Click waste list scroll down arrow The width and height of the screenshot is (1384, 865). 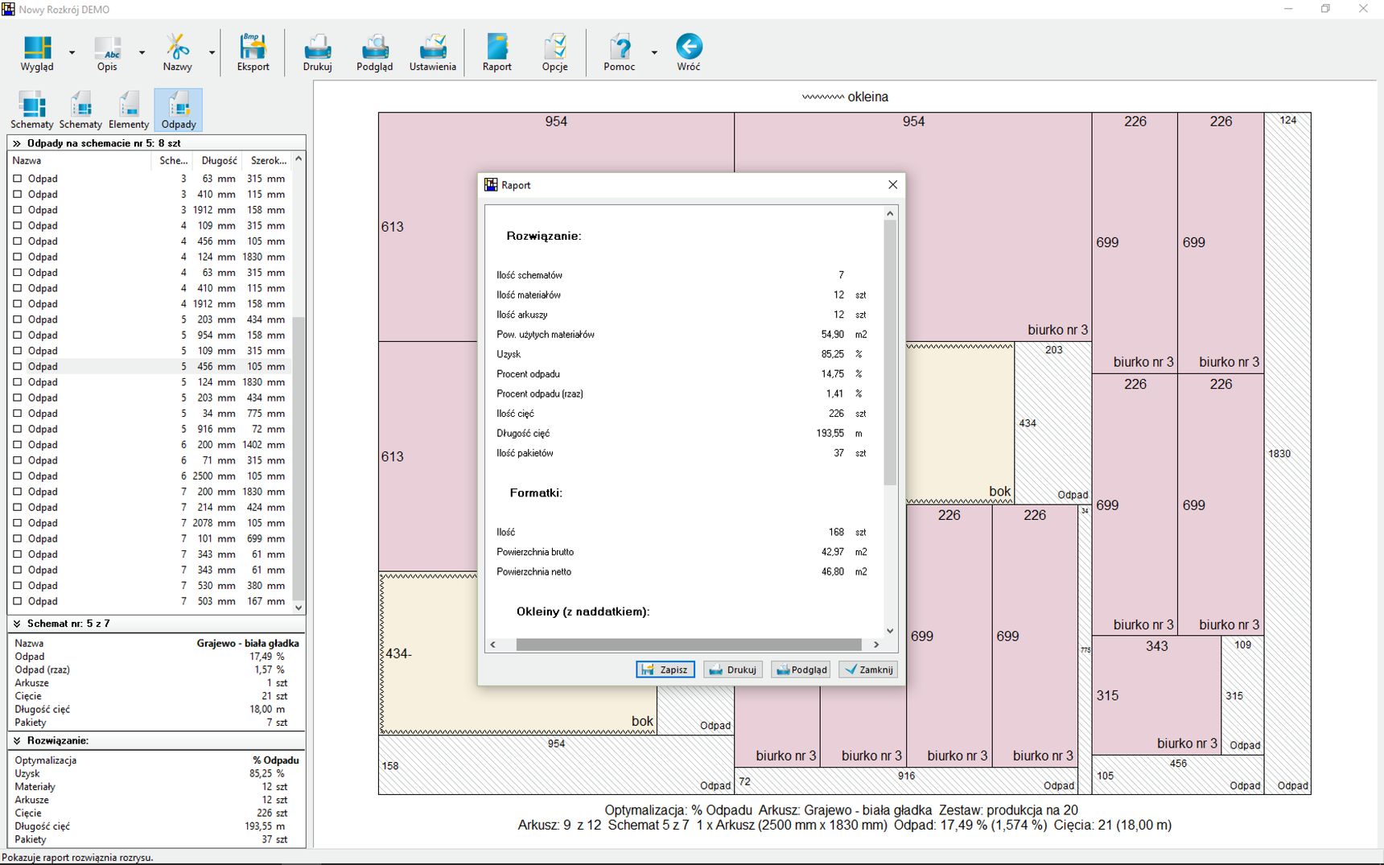299,608
